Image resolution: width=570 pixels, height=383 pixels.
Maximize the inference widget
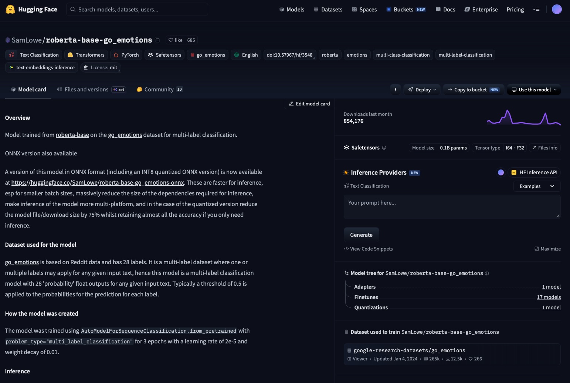click(547, 249)
